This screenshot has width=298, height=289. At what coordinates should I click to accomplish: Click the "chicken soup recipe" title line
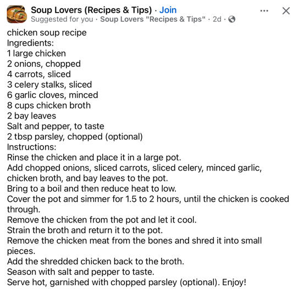[47, 33]
